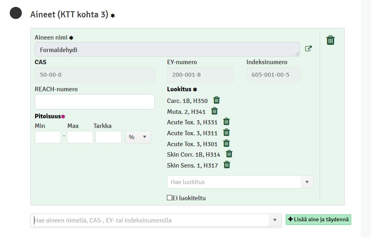Remove the Muta. 2, H341 classification
The image size is (371, 237).
(x=214, y=111)
